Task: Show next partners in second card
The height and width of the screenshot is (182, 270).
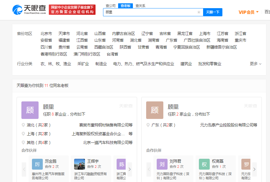Action: 254,169
